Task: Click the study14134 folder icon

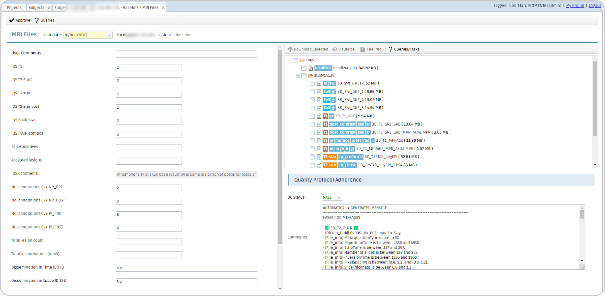Action: pos(310,76)
